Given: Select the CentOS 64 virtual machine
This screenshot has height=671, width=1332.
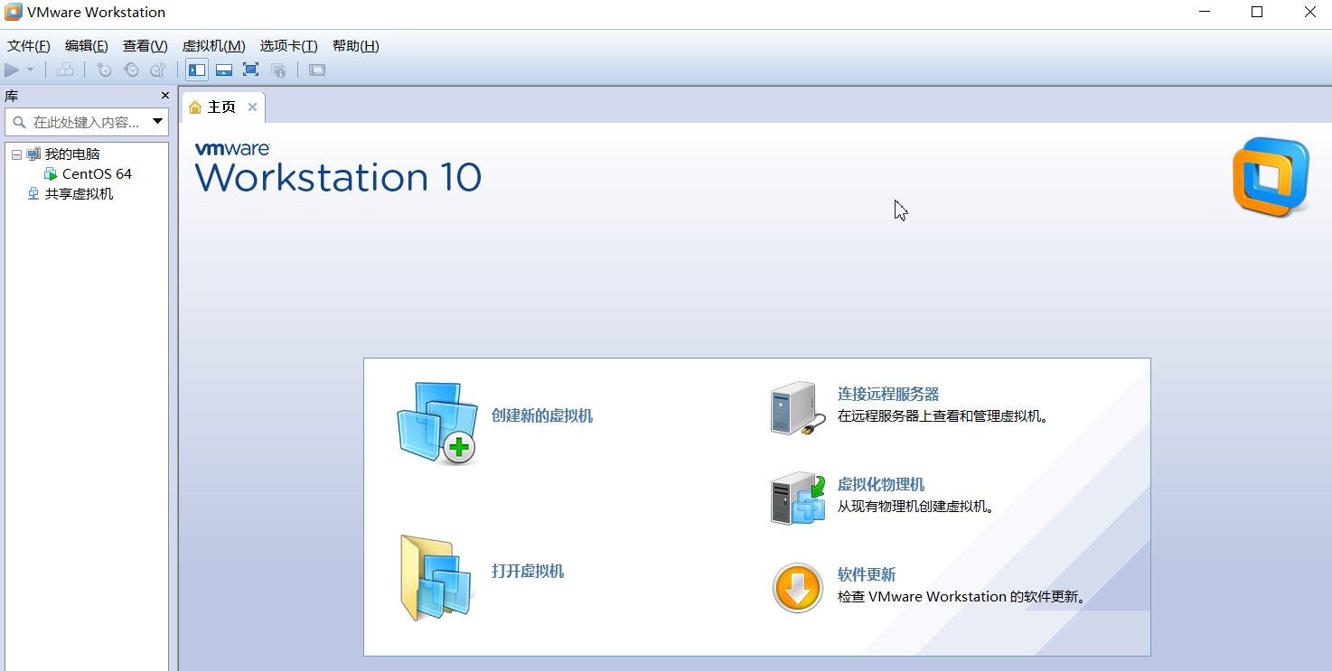Looking at the screenshot, I should point(97,173).
